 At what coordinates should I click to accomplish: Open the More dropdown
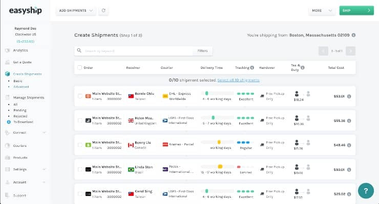pyautogui.click(x=322, y=11)
